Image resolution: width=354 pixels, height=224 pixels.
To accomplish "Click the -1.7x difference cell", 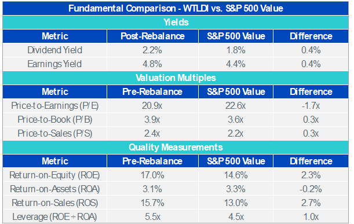I will coord(311,105).
